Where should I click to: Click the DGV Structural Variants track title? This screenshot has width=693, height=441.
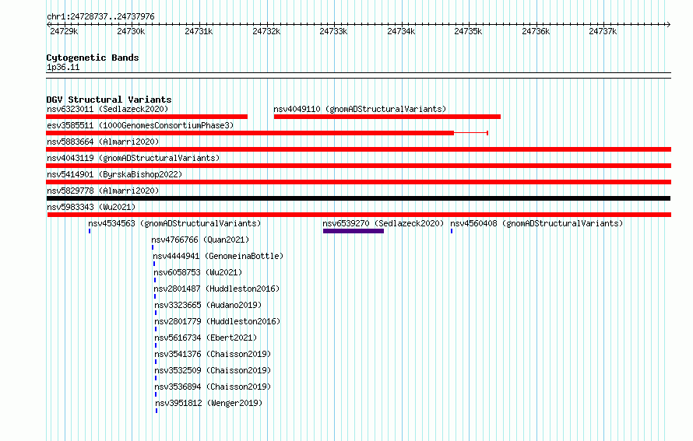tap(109, 100)
